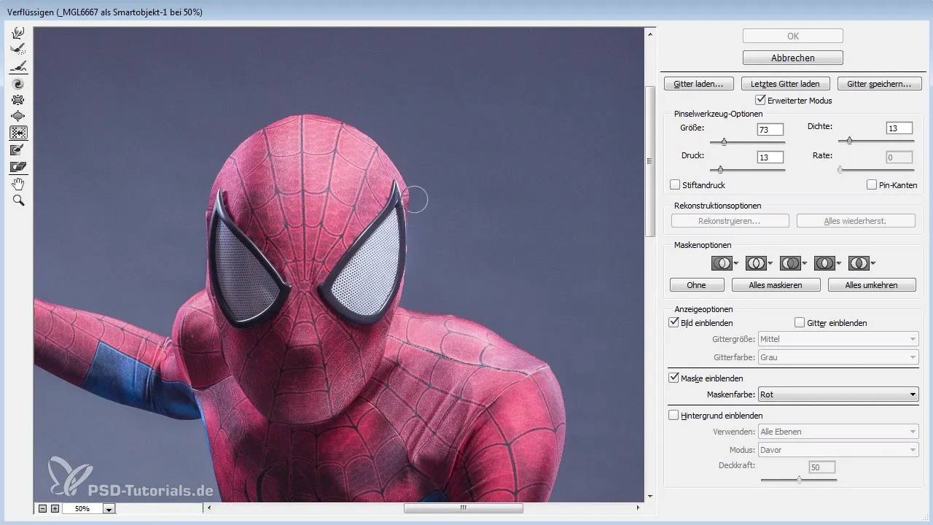Click the Abbrechen button
The image size is (933, 525).
(x=793, y=58)
